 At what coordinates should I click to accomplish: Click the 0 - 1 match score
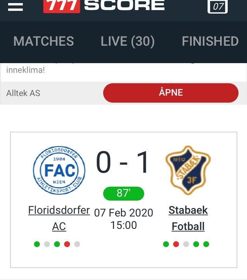click(123, 162)
